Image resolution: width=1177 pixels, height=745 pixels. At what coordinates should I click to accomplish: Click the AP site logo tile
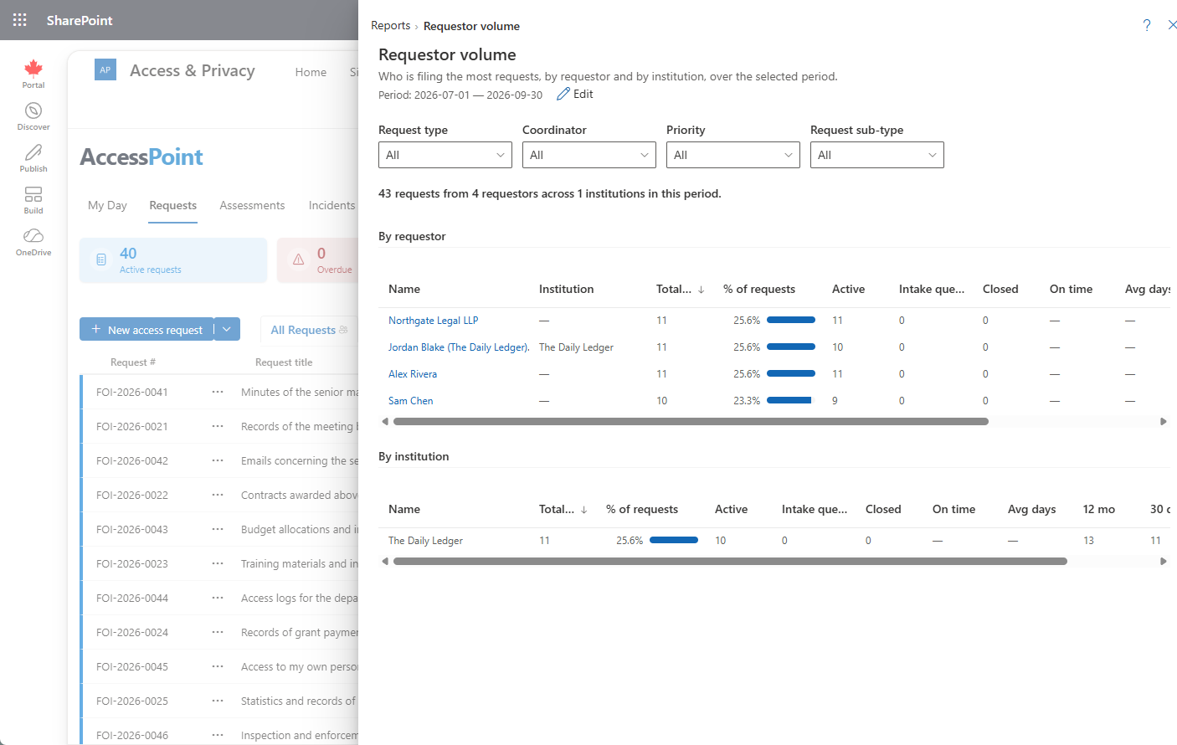click(105, 70)
